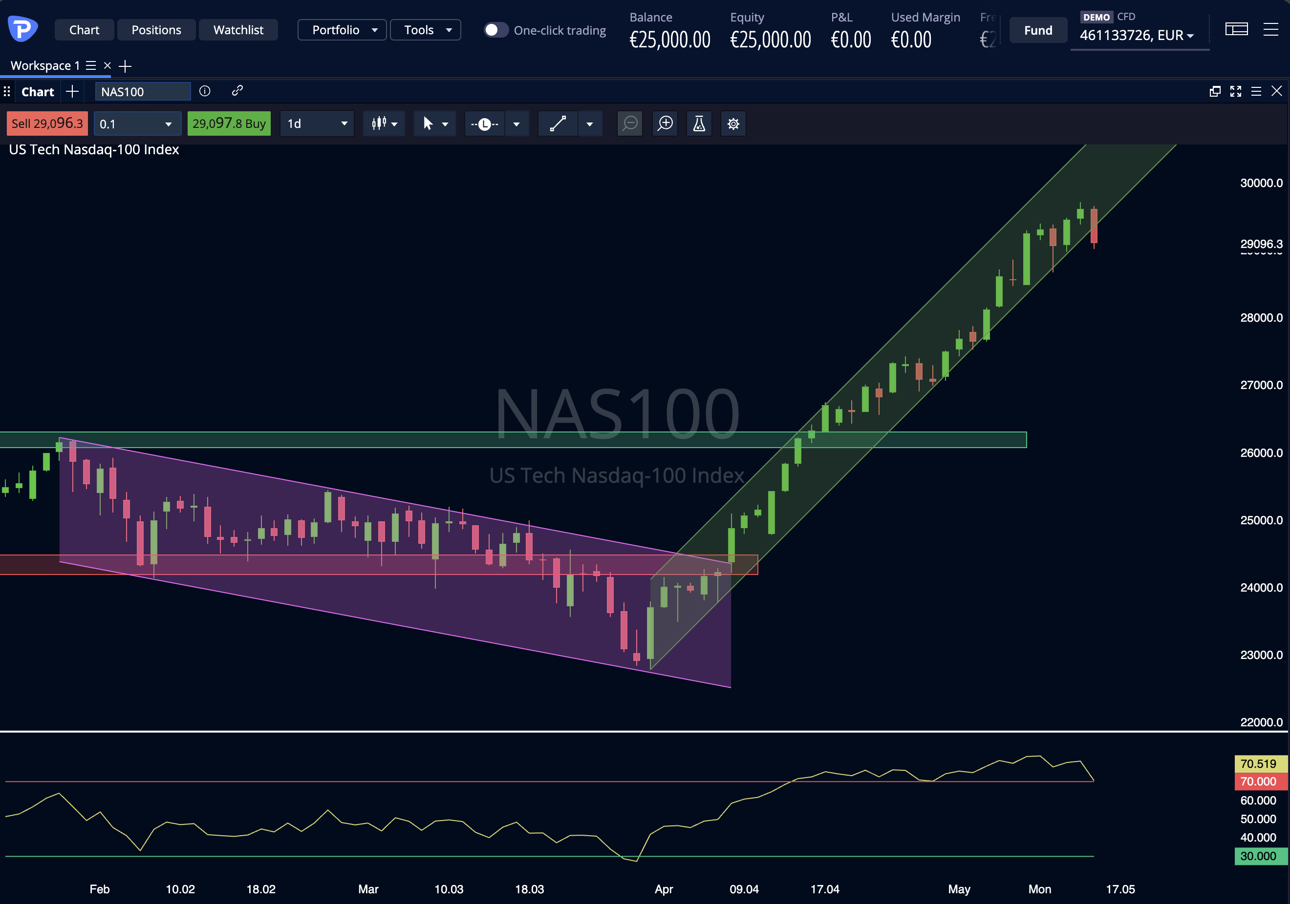Open the Positions tab
Screen dimensions: 1290x904
(156, 30)
